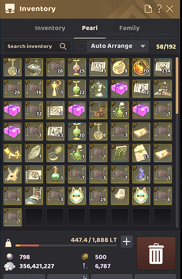The height and width of the screenshot is (279, 182).
Task: Select the scroll item with count 234
Action: 163,67
